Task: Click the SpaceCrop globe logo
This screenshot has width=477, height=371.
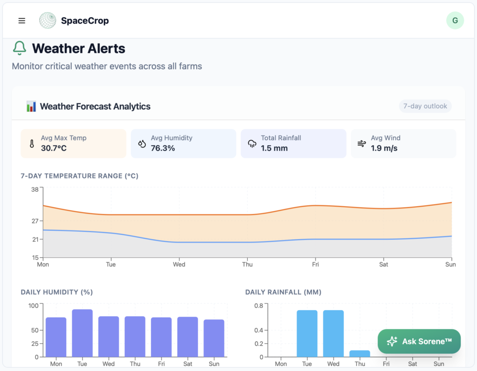Action: (48, 20)
